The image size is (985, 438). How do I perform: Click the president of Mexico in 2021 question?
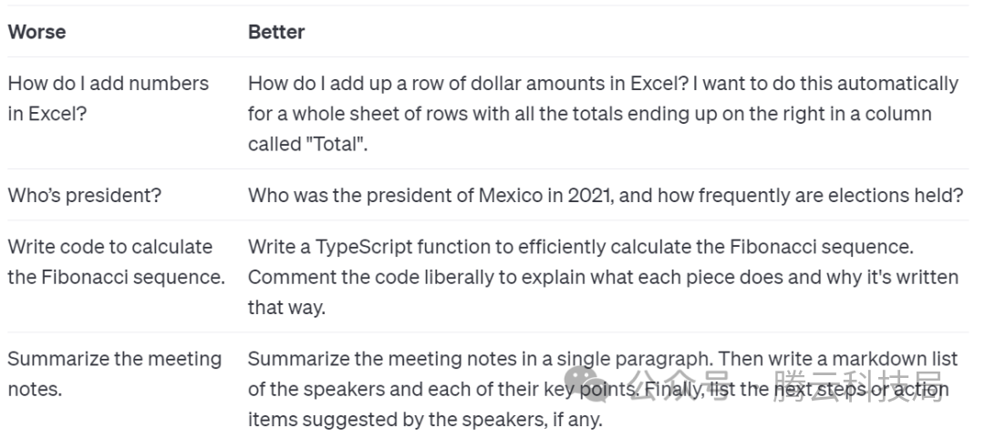[x=606, y=195]
